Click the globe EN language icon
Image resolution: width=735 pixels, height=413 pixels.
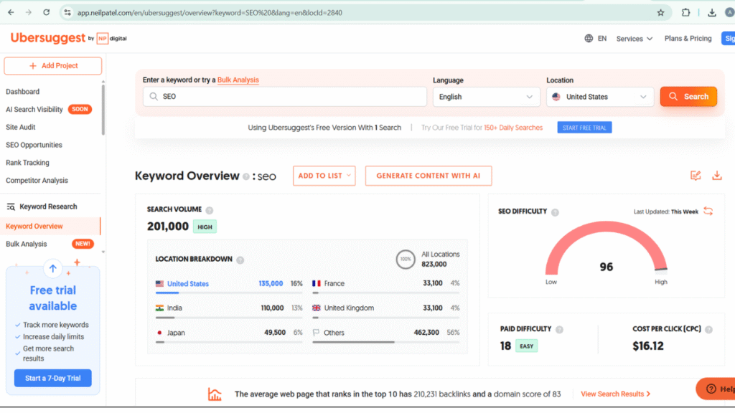click(x=596, y=39)
